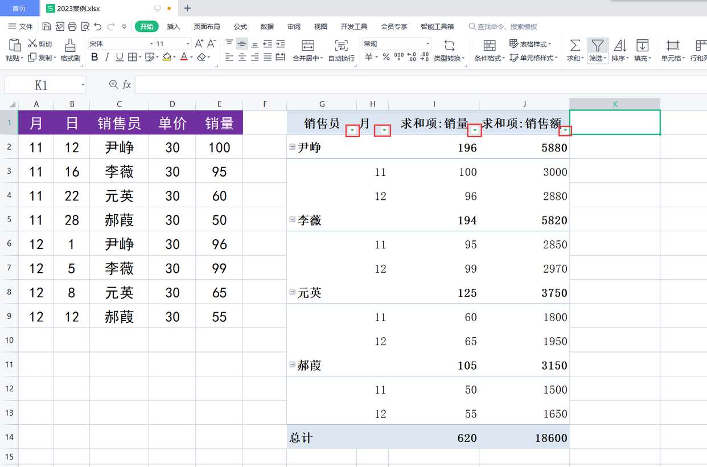Switch to the 公式 ribbon tab
Screen dimensions: 707x467
click(240, 26)
